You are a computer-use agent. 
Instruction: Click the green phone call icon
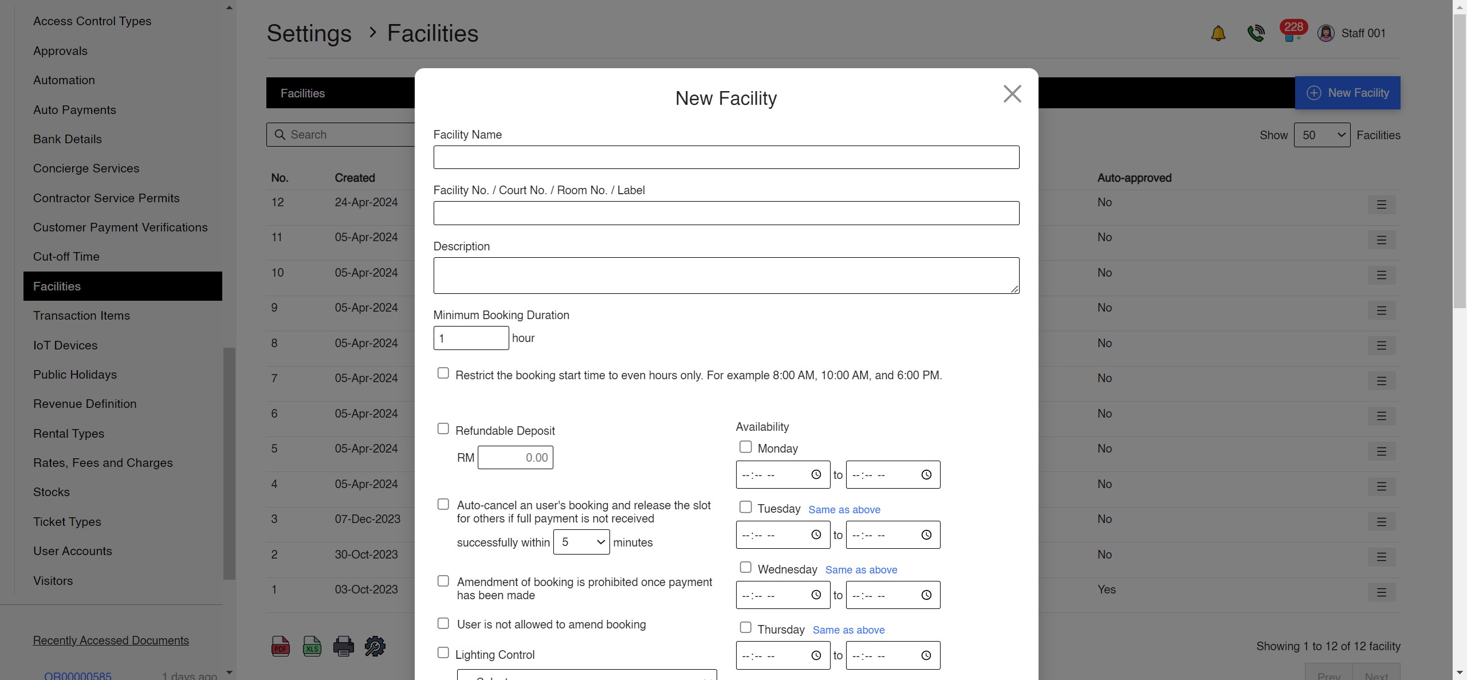(x=1256, y=33)
